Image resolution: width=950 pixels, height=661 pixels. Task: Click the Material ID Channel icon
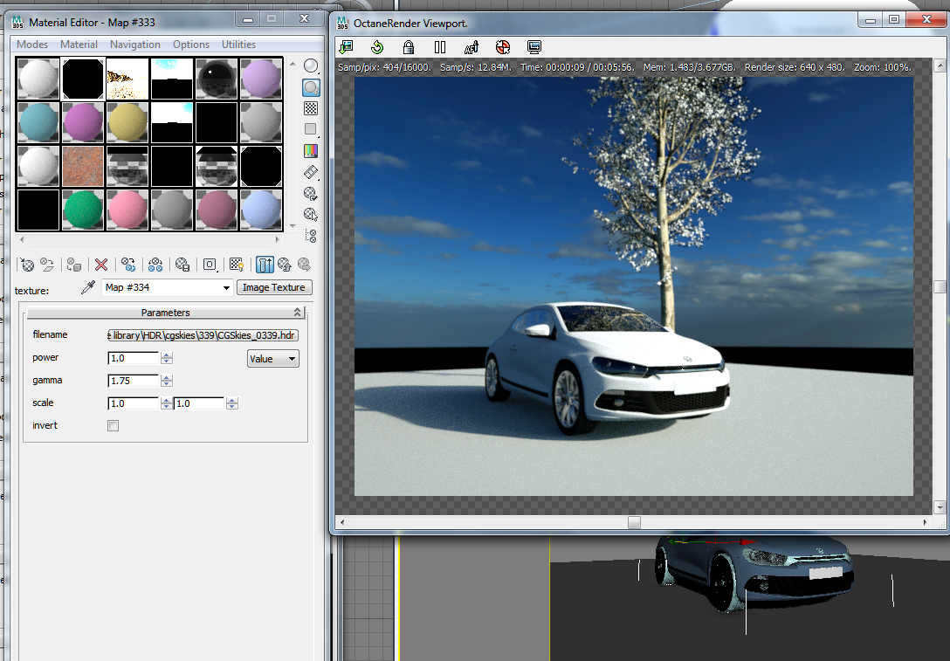210,265
